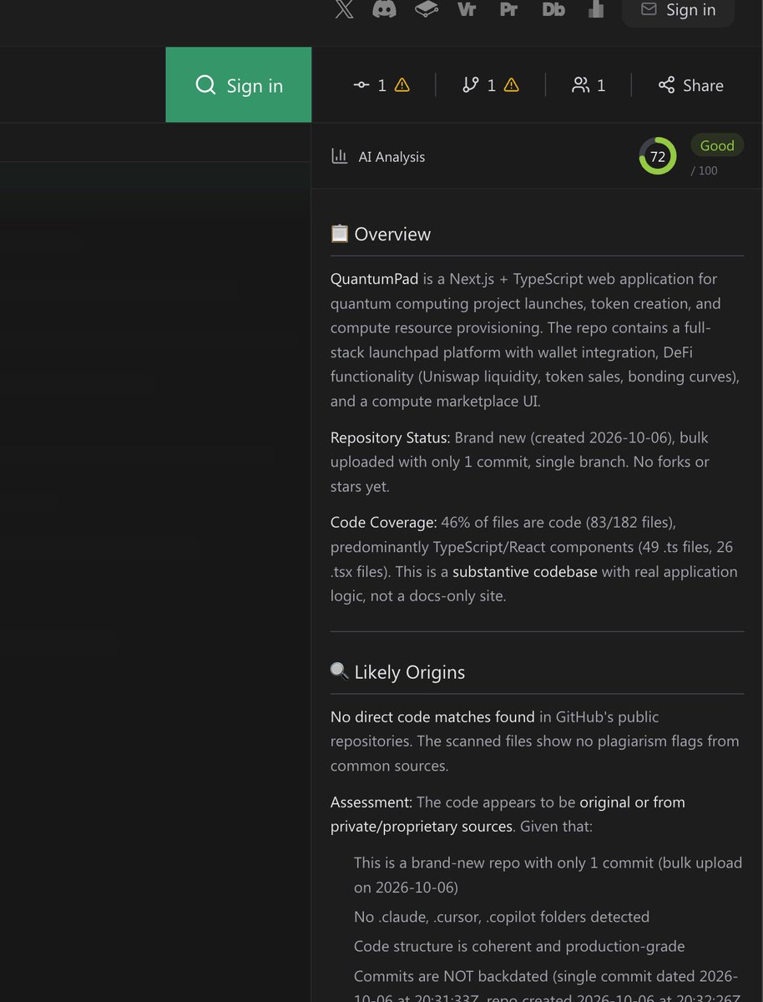Screen dimensions: 763x1002
Task: Click the branch count indicator
Action: 479,85
